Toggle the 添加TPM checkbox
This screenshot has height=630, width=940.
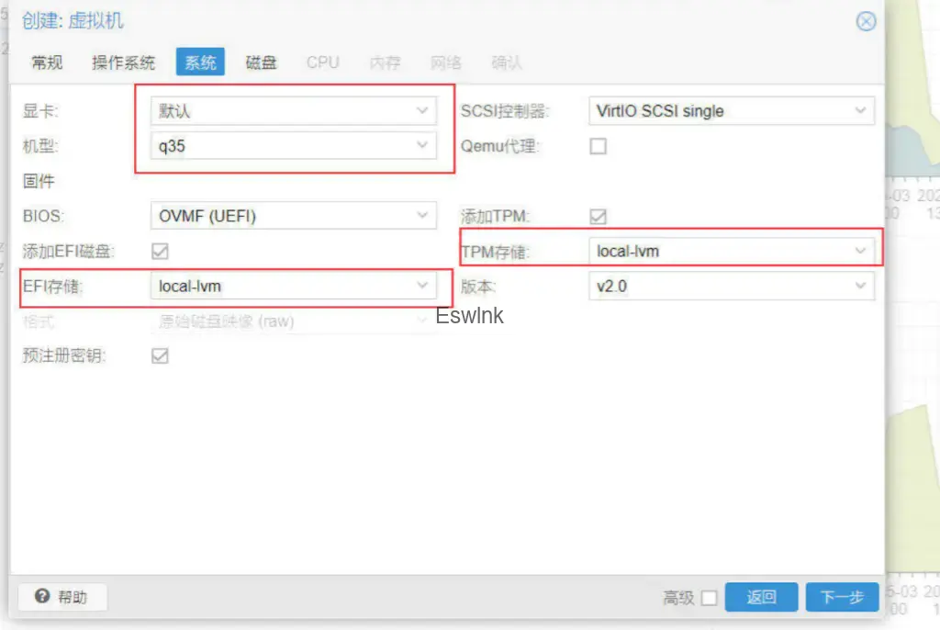click(x=598, y=217)
